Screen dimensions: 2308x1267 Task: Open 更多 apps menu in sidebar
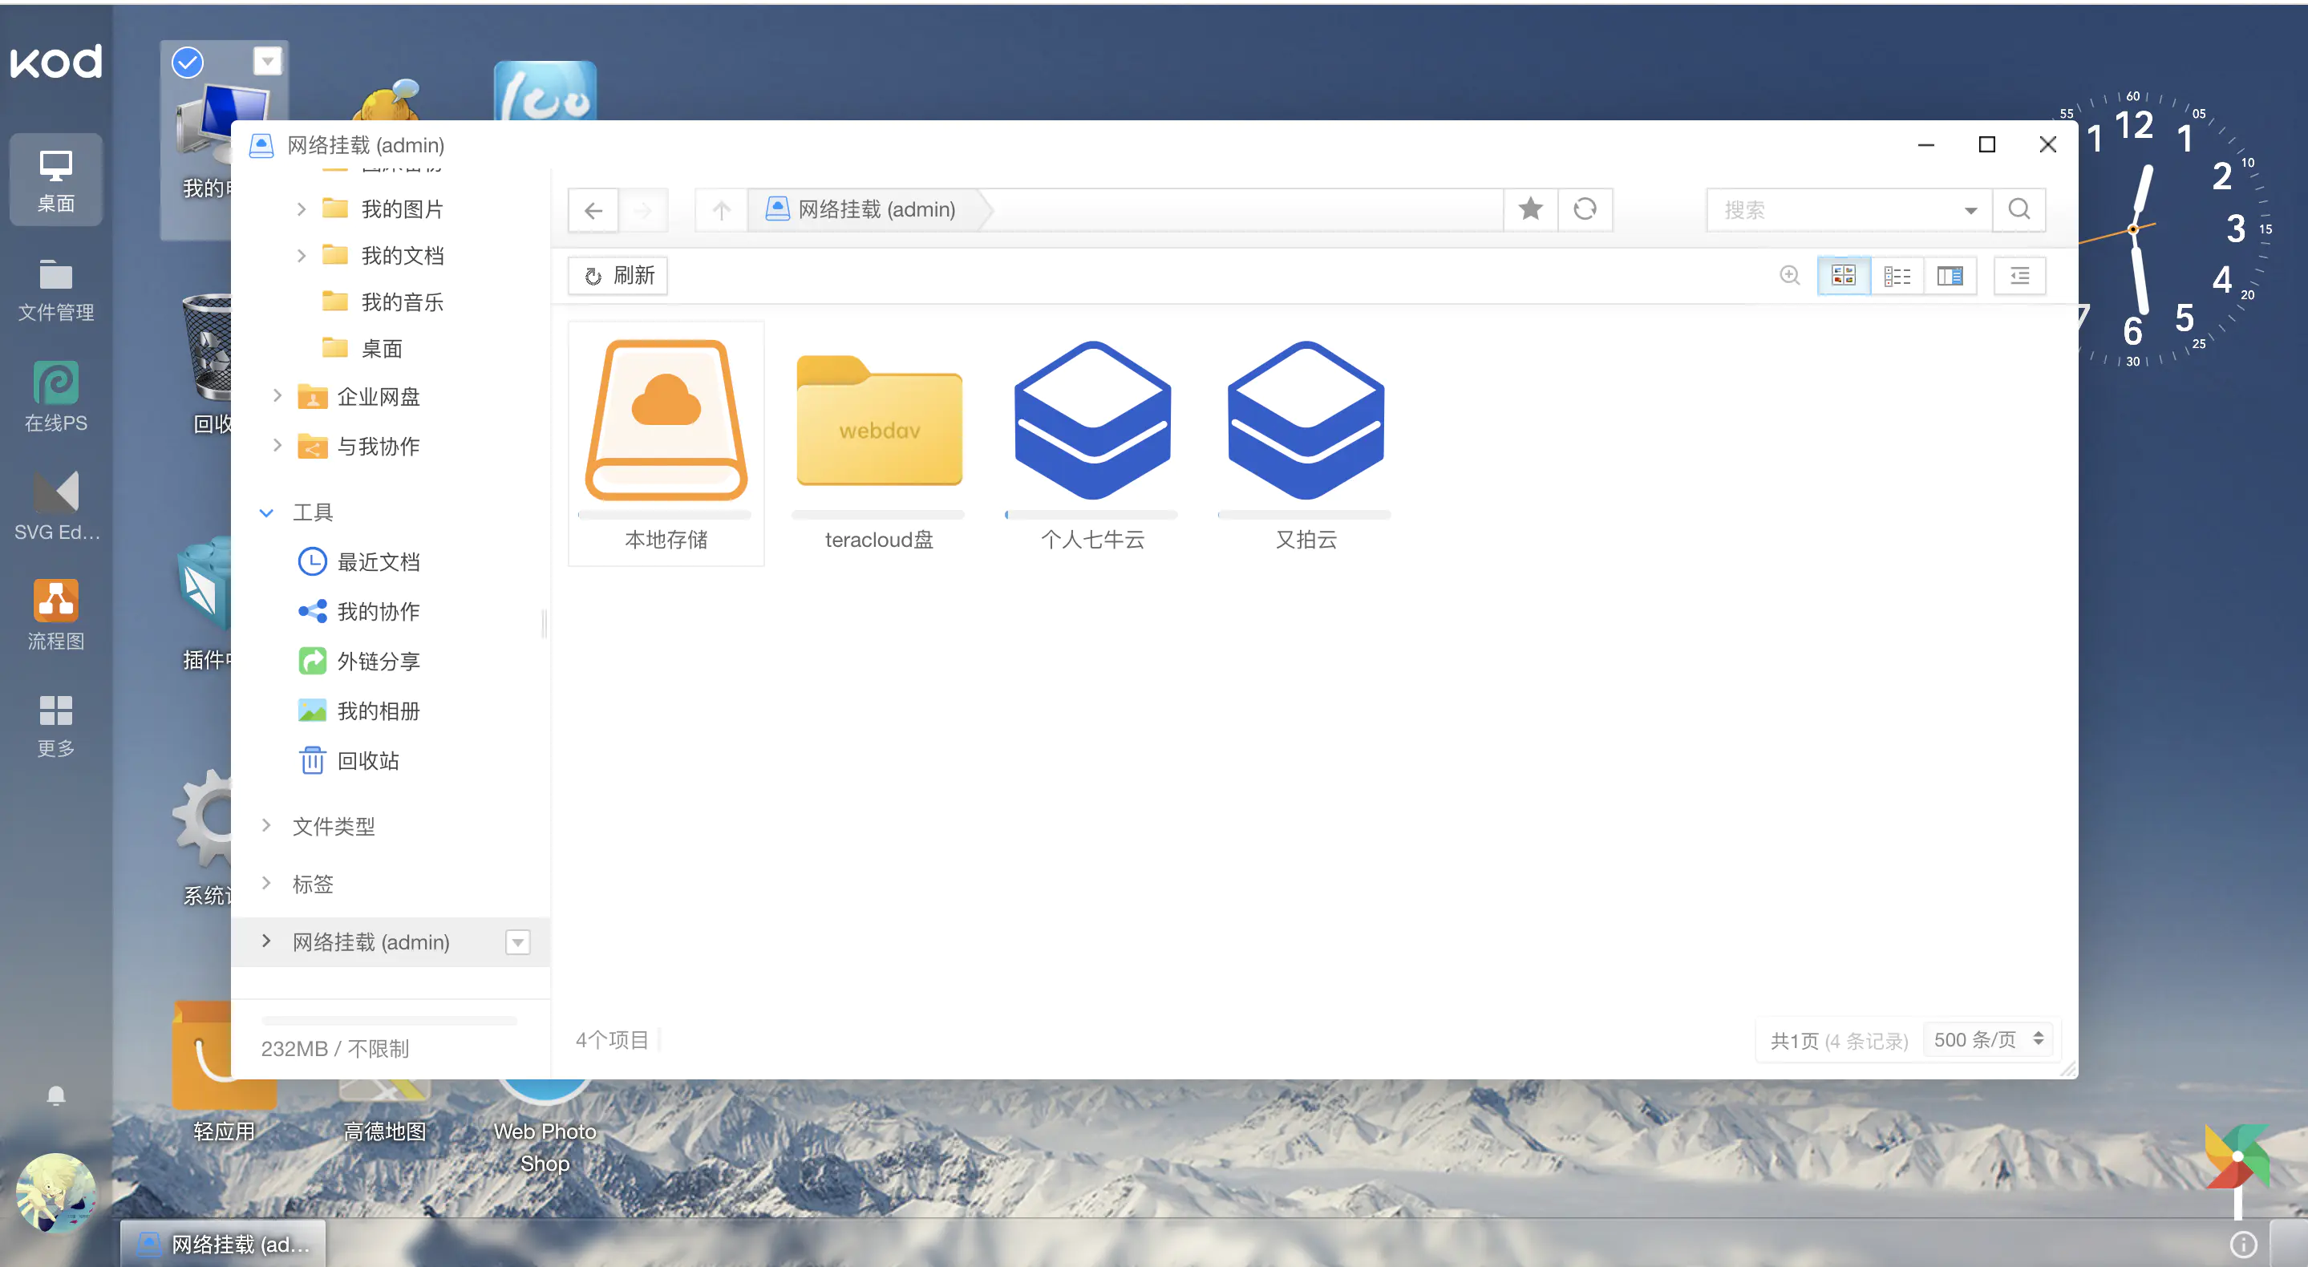[x=55, y=725]
